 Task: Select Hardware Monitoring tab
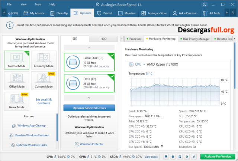click(161, 39)
